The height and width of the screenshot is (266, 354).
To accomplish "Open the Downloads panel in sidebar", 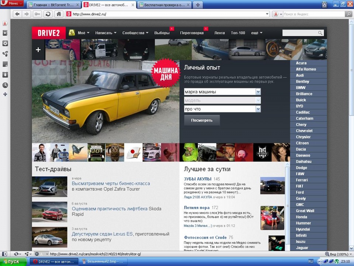I will (x=5, y=75).
